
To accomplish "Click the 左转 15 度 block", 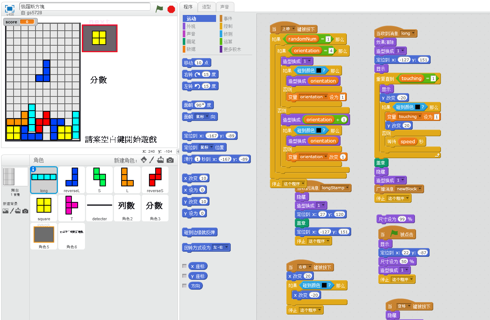I will (200, 86).
